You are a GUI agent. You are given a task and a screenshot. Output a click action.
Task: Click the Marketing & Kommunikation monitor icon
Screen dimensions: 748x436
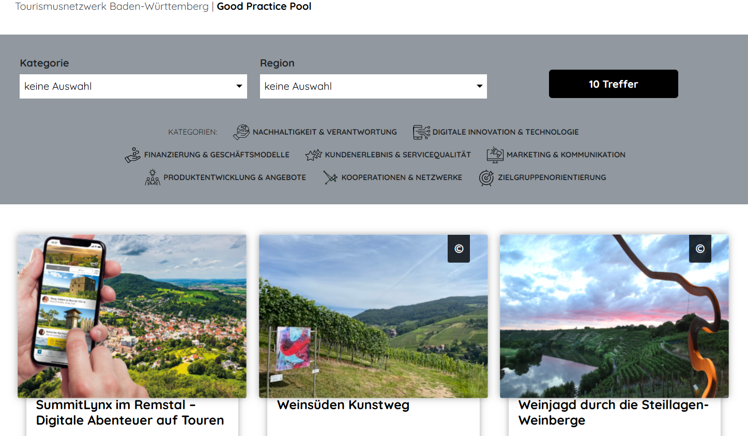pyautogui.click(x=495, y=155)
